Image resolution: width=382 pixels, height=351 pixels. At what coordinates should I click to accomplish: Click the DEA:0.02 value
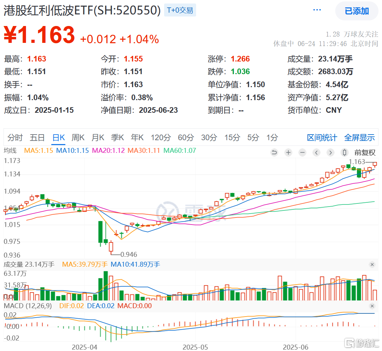pos(101,306)
